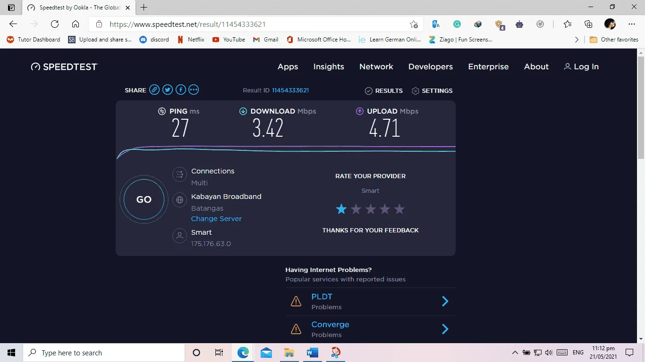Image resolution: width=645 pixels, height=362 pixels.
Task: Open the Netflix bookmark
Action: [x=191, y=40]
